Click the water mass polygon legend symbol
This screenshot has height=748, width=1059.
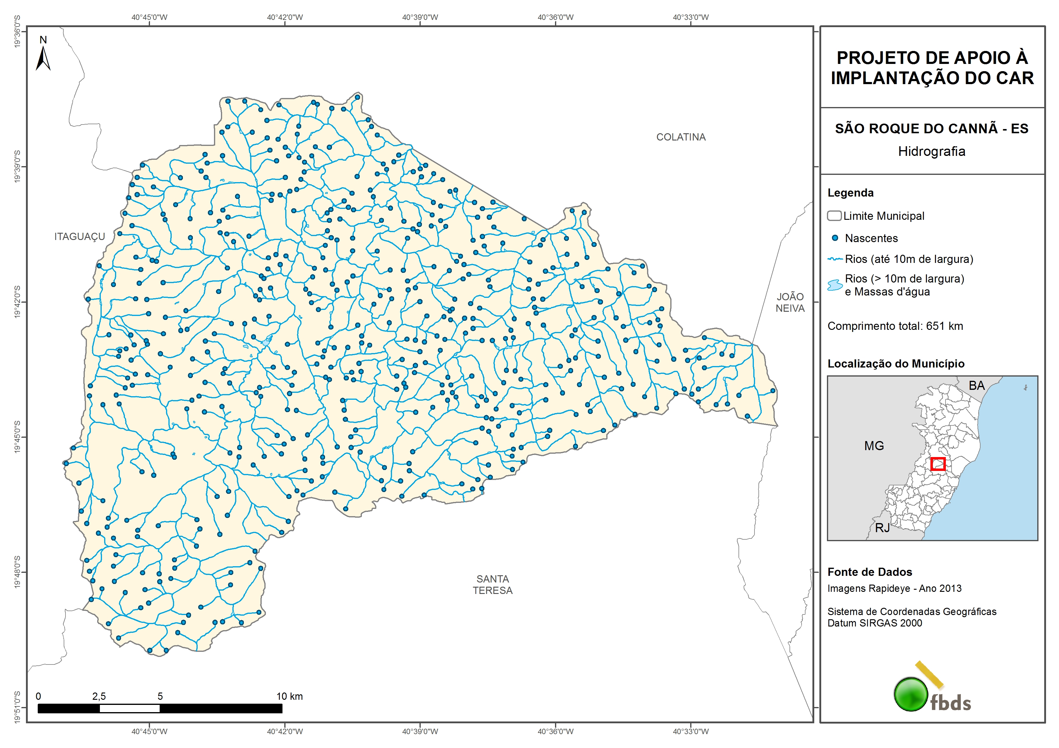point(835,285)
